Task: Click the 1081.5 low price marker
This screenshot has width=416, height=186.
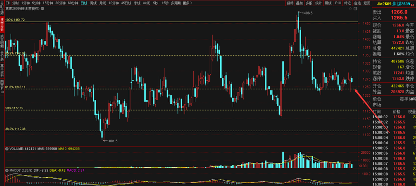Action: coord(112,141)
